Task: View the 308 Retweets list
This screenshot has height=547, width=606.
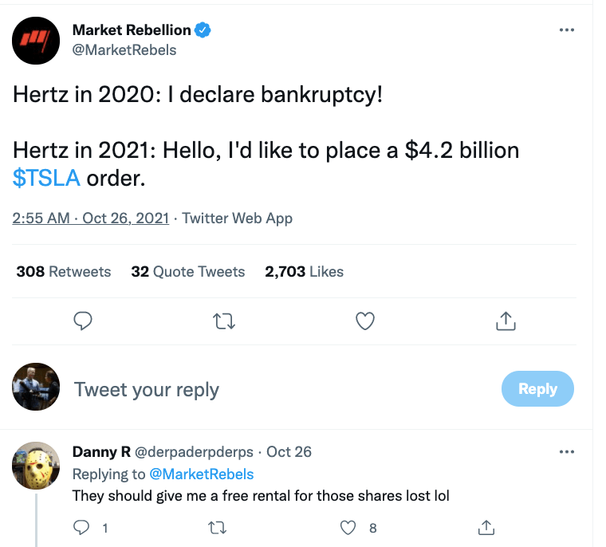Action: tap(64, 272)
